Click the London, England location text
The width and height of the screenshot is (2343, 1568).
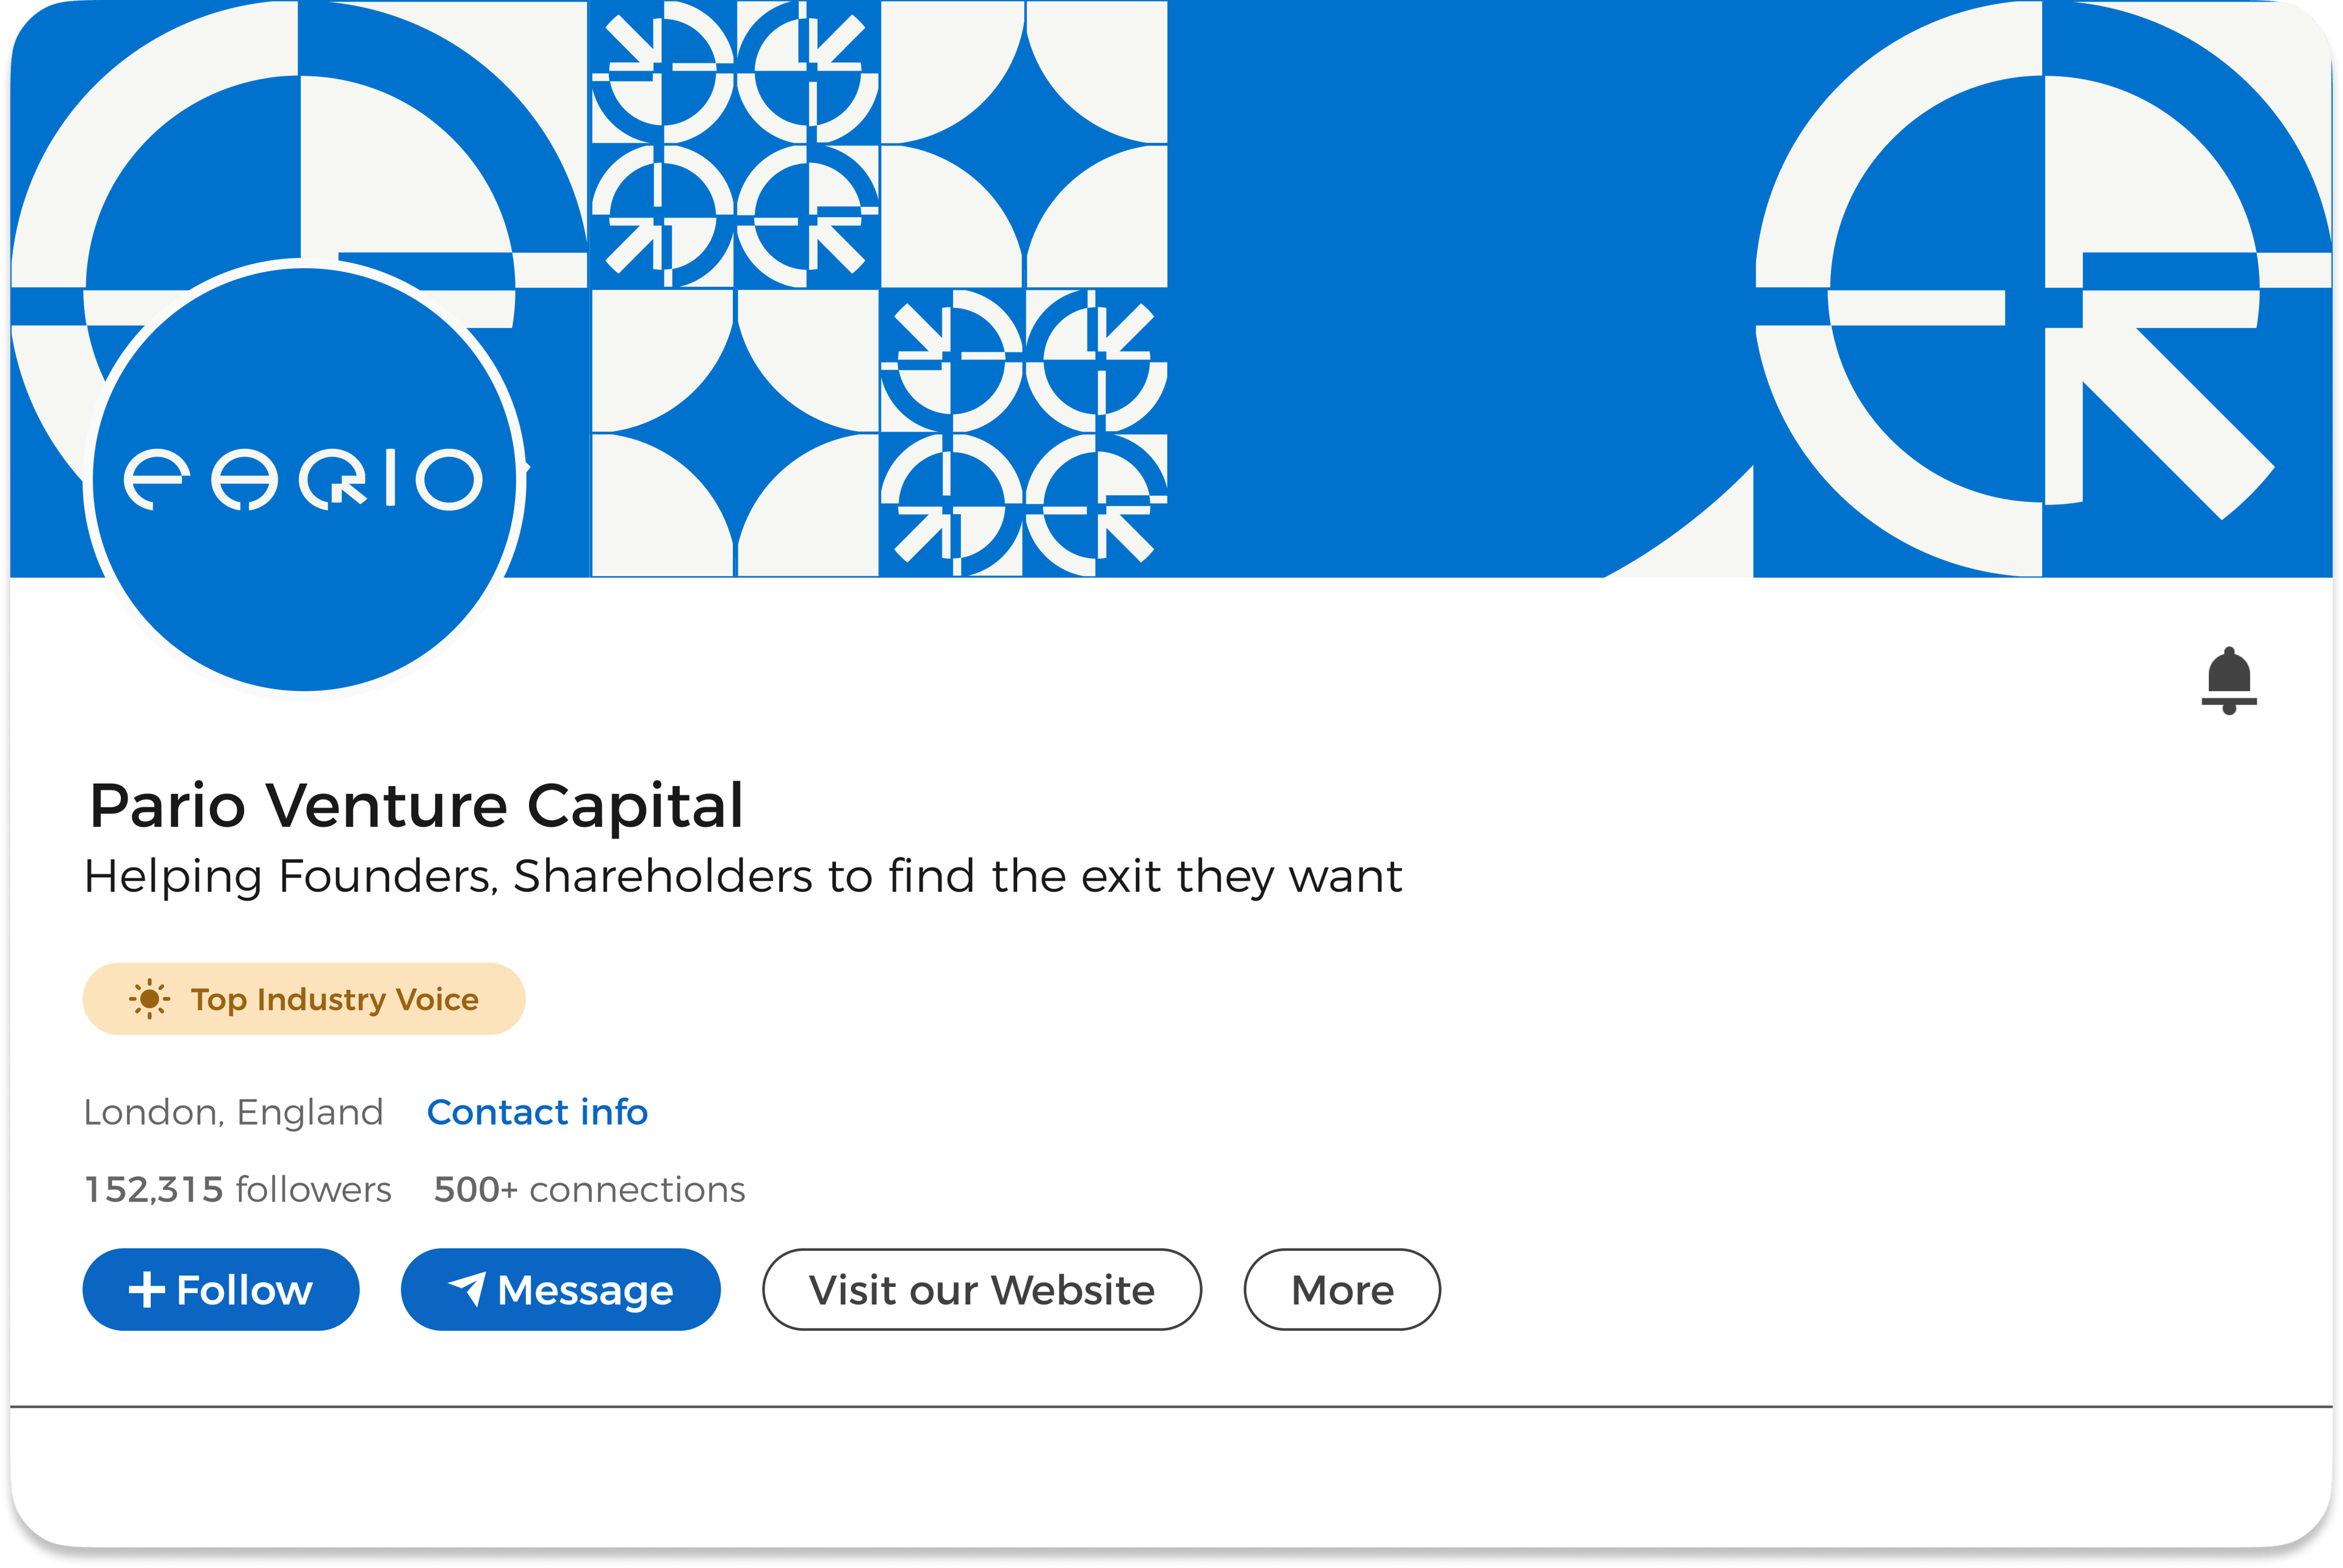233,1112
